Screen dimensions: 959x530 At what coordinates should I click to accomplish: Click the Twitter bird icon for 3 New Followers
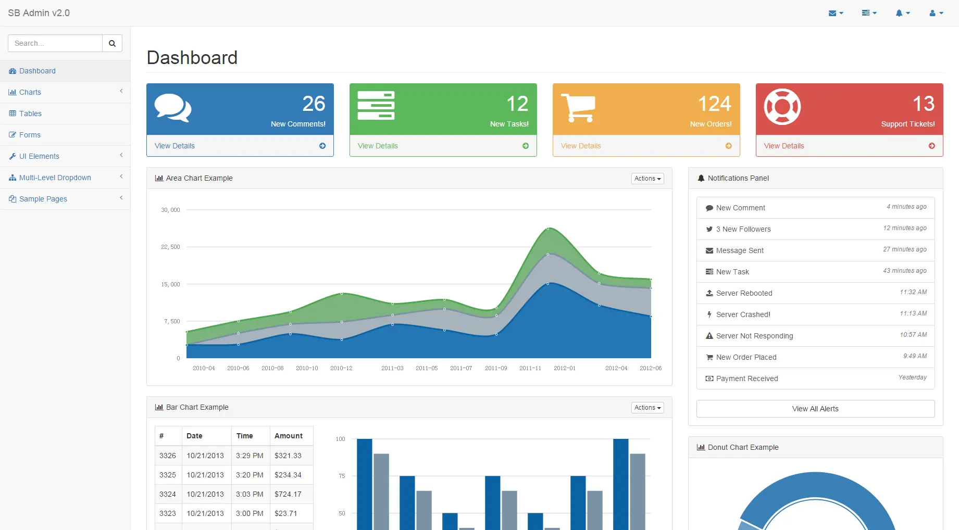point(709,229)
